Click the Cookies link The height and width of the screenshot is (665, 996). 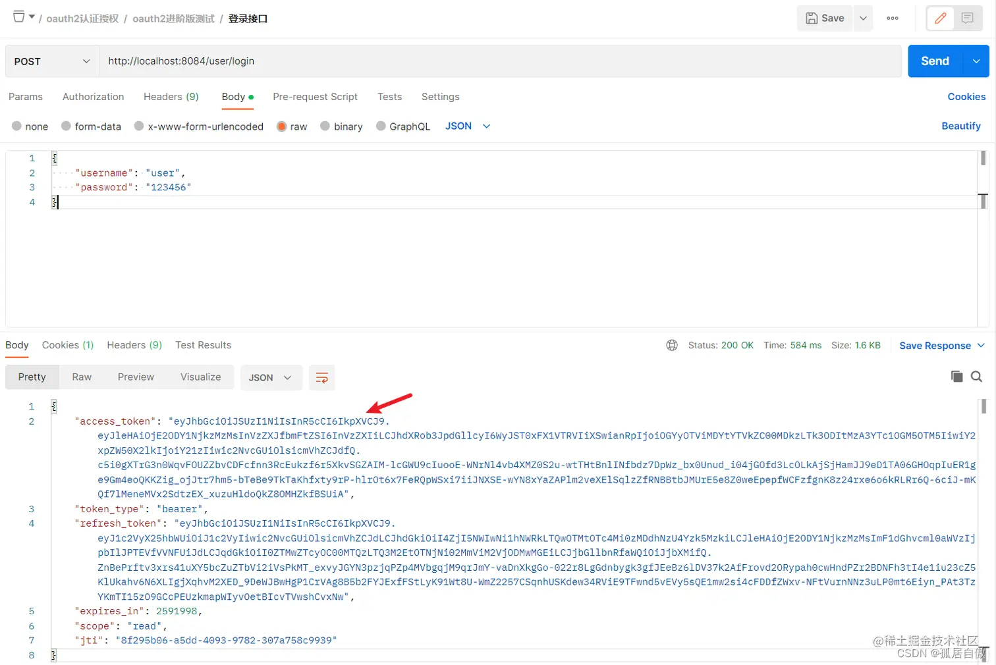click(x=966, y=97)
